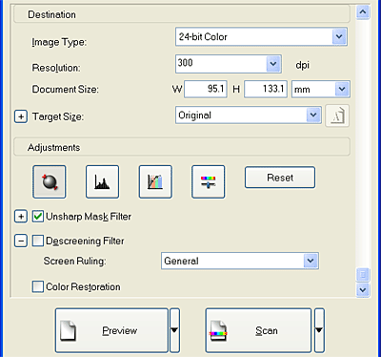The image size is (381, 357).
Task: Enable the Descreening Filter checkbox
Action: click(38, 241)
